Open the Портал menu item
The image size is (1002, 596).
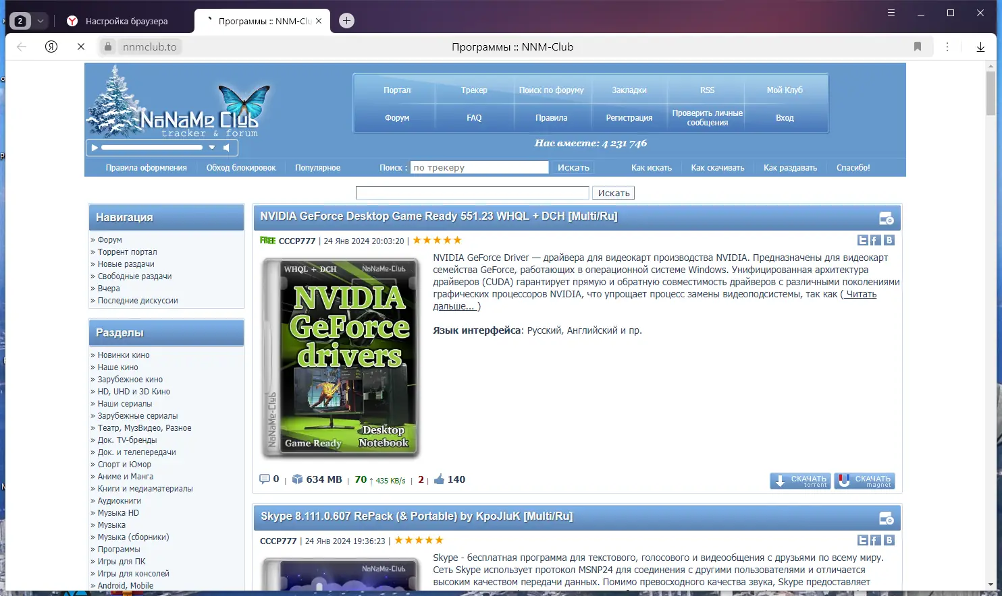point(397,90)
